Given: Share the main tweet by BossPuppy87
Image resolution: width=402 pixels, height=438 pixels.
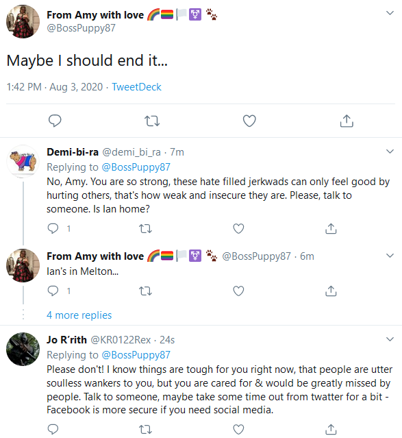Looking at the screenshot, I should pyautogui.click(x=347, y=121).
